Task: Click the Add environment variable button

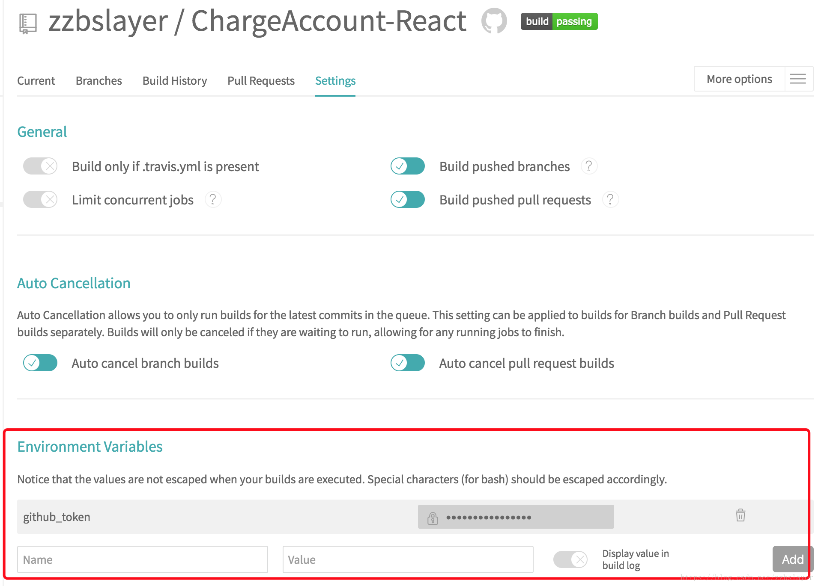Action: (x=793, y=559)
